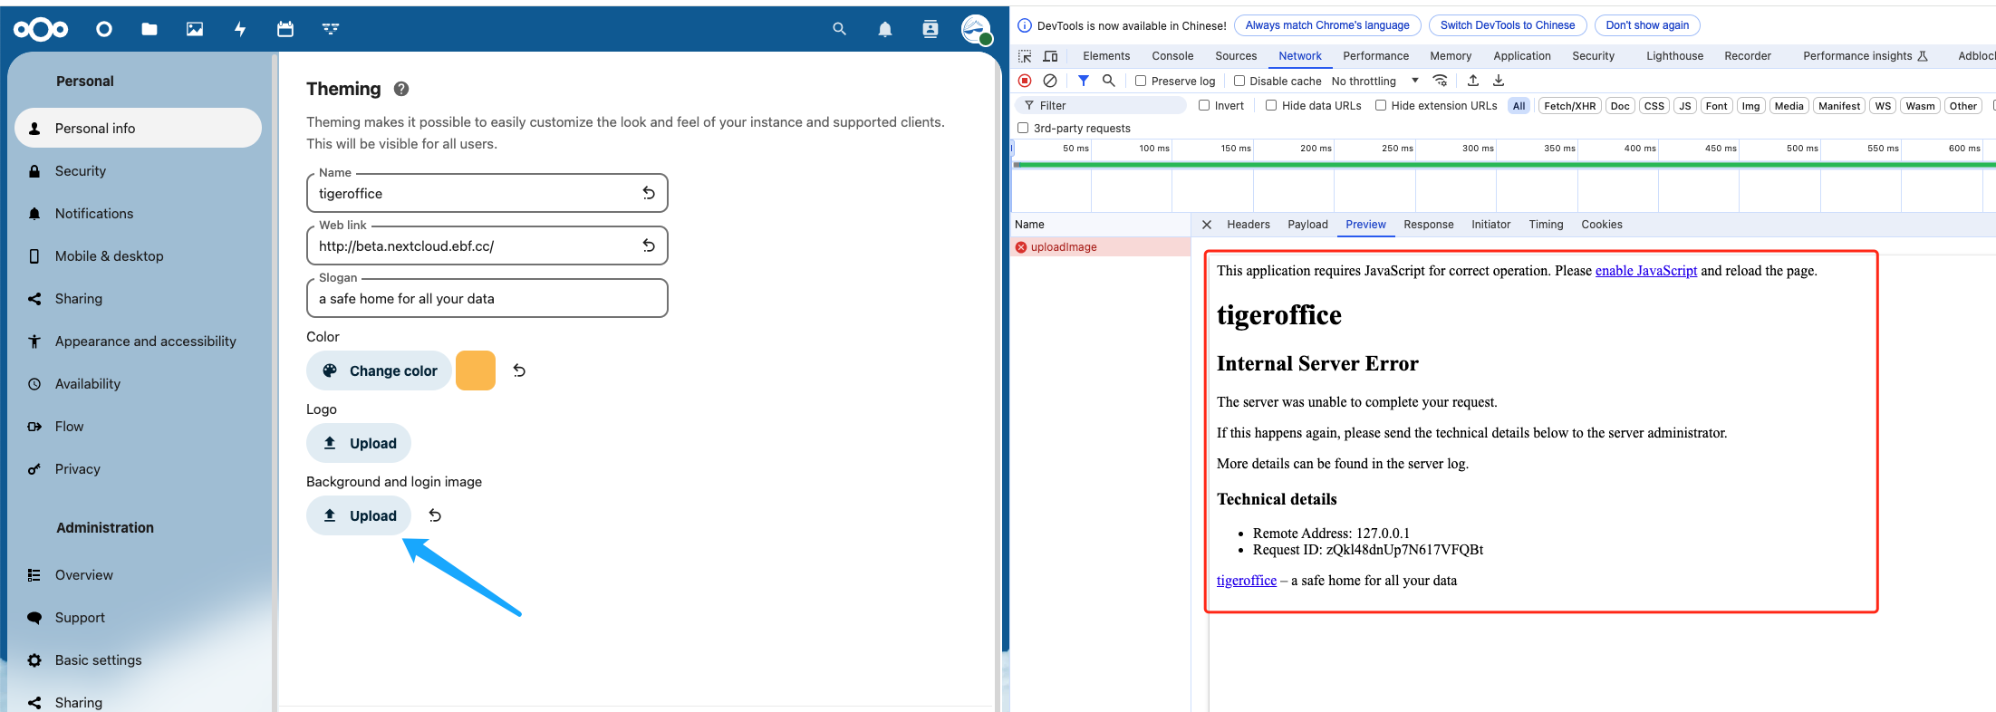This screenshot has height=712, width=1996.
Task: Open the Headers tab of the request
Action: pos(1249,225)
